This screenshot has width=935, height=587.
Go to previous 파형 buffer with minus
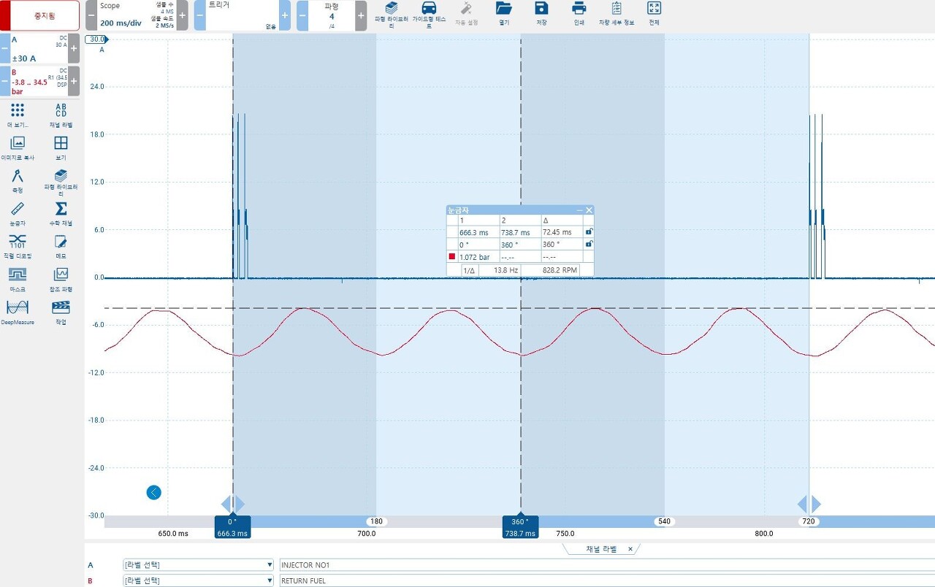pos(302,15)
